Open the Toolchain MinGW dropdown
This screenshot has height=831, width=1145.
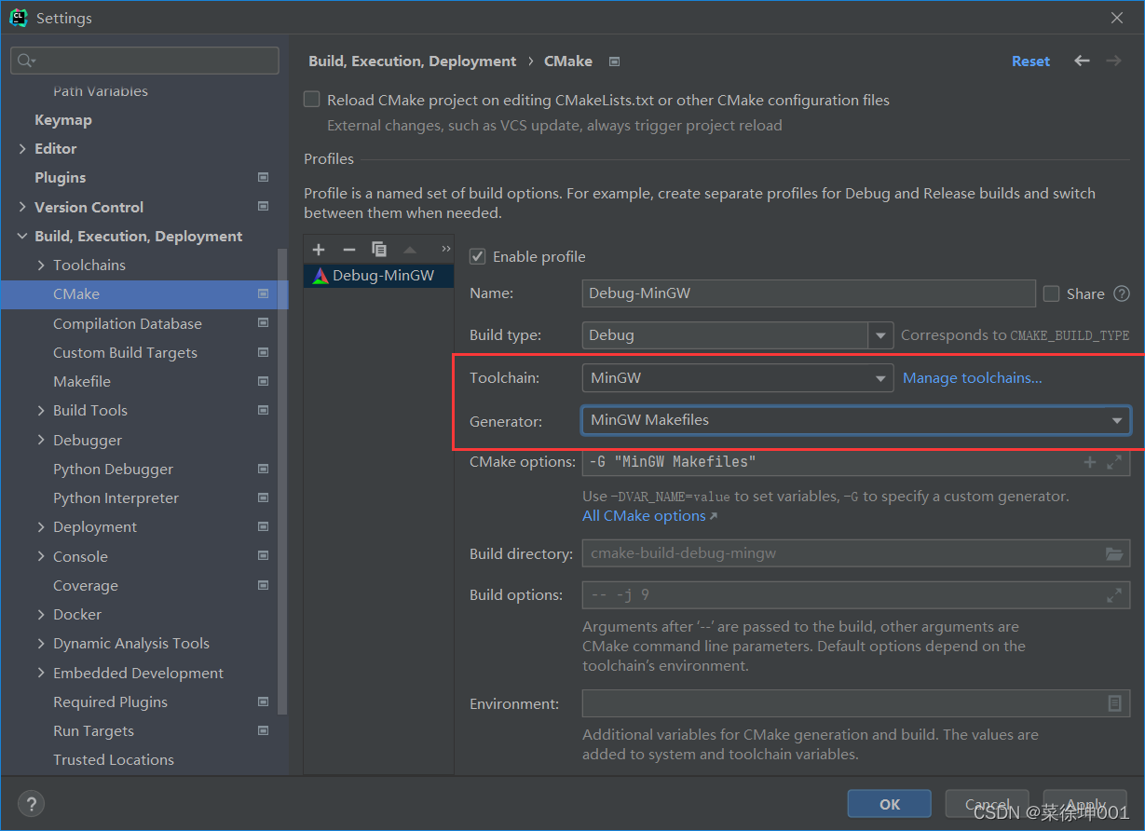coord(737,378)
